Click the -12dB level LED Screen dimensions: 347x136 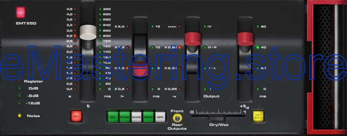[x=20, y=103]
